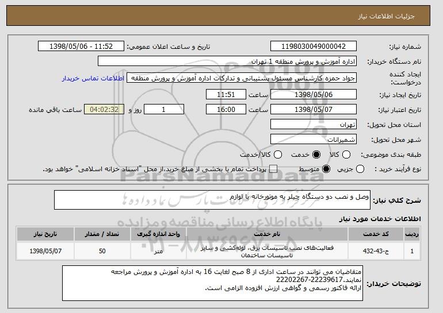The width and height of the screenshot is (443, 313).
Task: Click the buyer organization name field
Action: coord(227,61)
